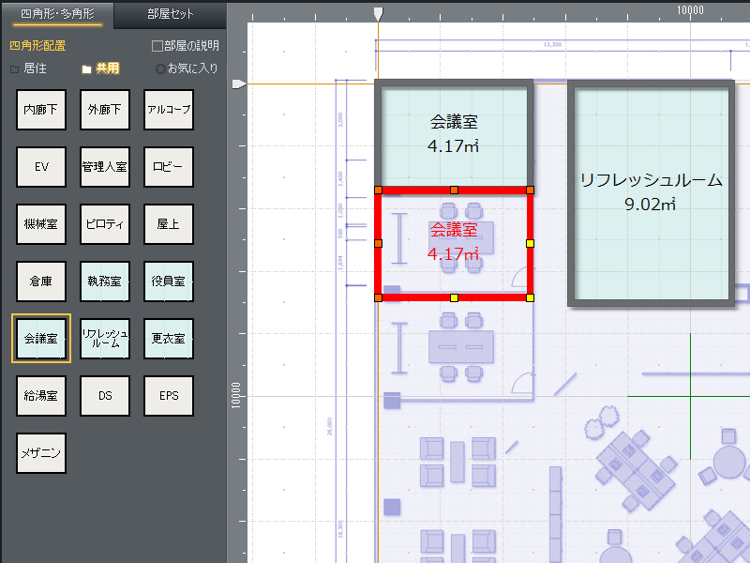Pick the 更衣室 room tile
Viewport: 750px width, 563px height.
169,338
